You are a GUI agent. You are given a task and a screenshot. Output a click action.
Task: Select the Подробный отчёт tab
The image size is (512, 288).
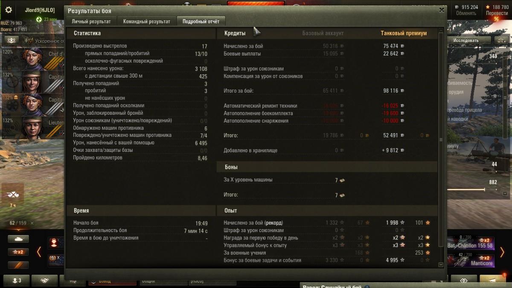(201, 21)
